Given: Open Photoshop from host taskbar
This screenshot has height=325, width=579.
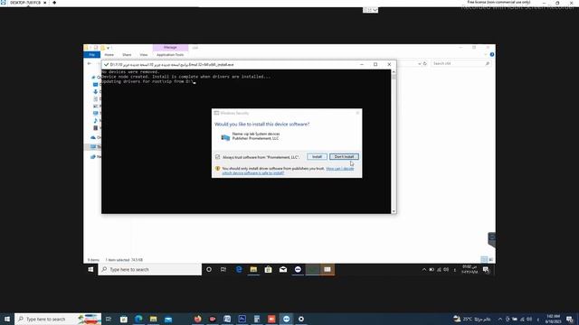Looking at the screenshot, I should tap(242, 319).
